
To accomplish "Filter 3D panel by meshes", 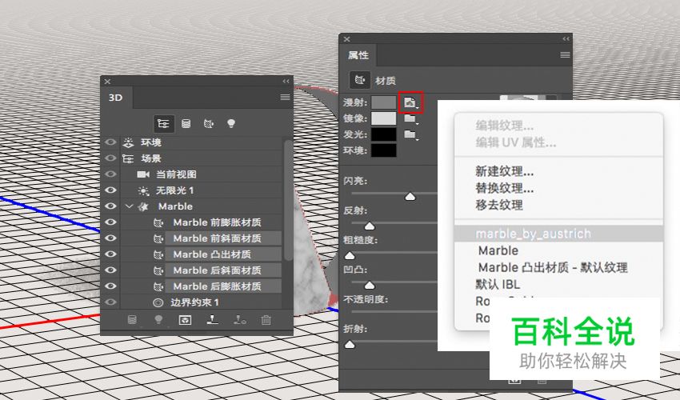I will tap(186, 124).
